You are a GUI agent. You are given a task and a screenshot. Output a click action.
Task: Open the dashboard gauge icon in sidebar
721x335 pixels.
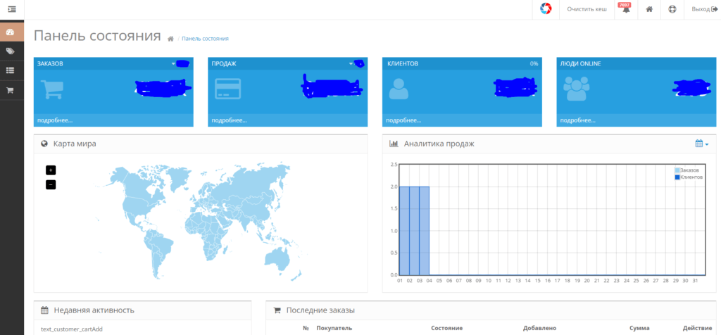pyautogui.click(x=10, y=32)
